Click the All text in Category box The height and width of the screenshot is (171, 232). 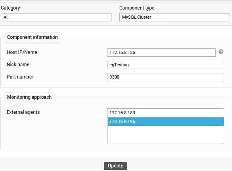click(6, 17)
